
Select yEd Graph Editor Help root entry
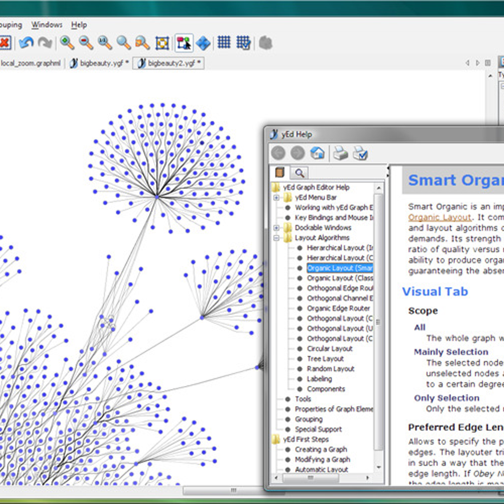pos(316,187)
